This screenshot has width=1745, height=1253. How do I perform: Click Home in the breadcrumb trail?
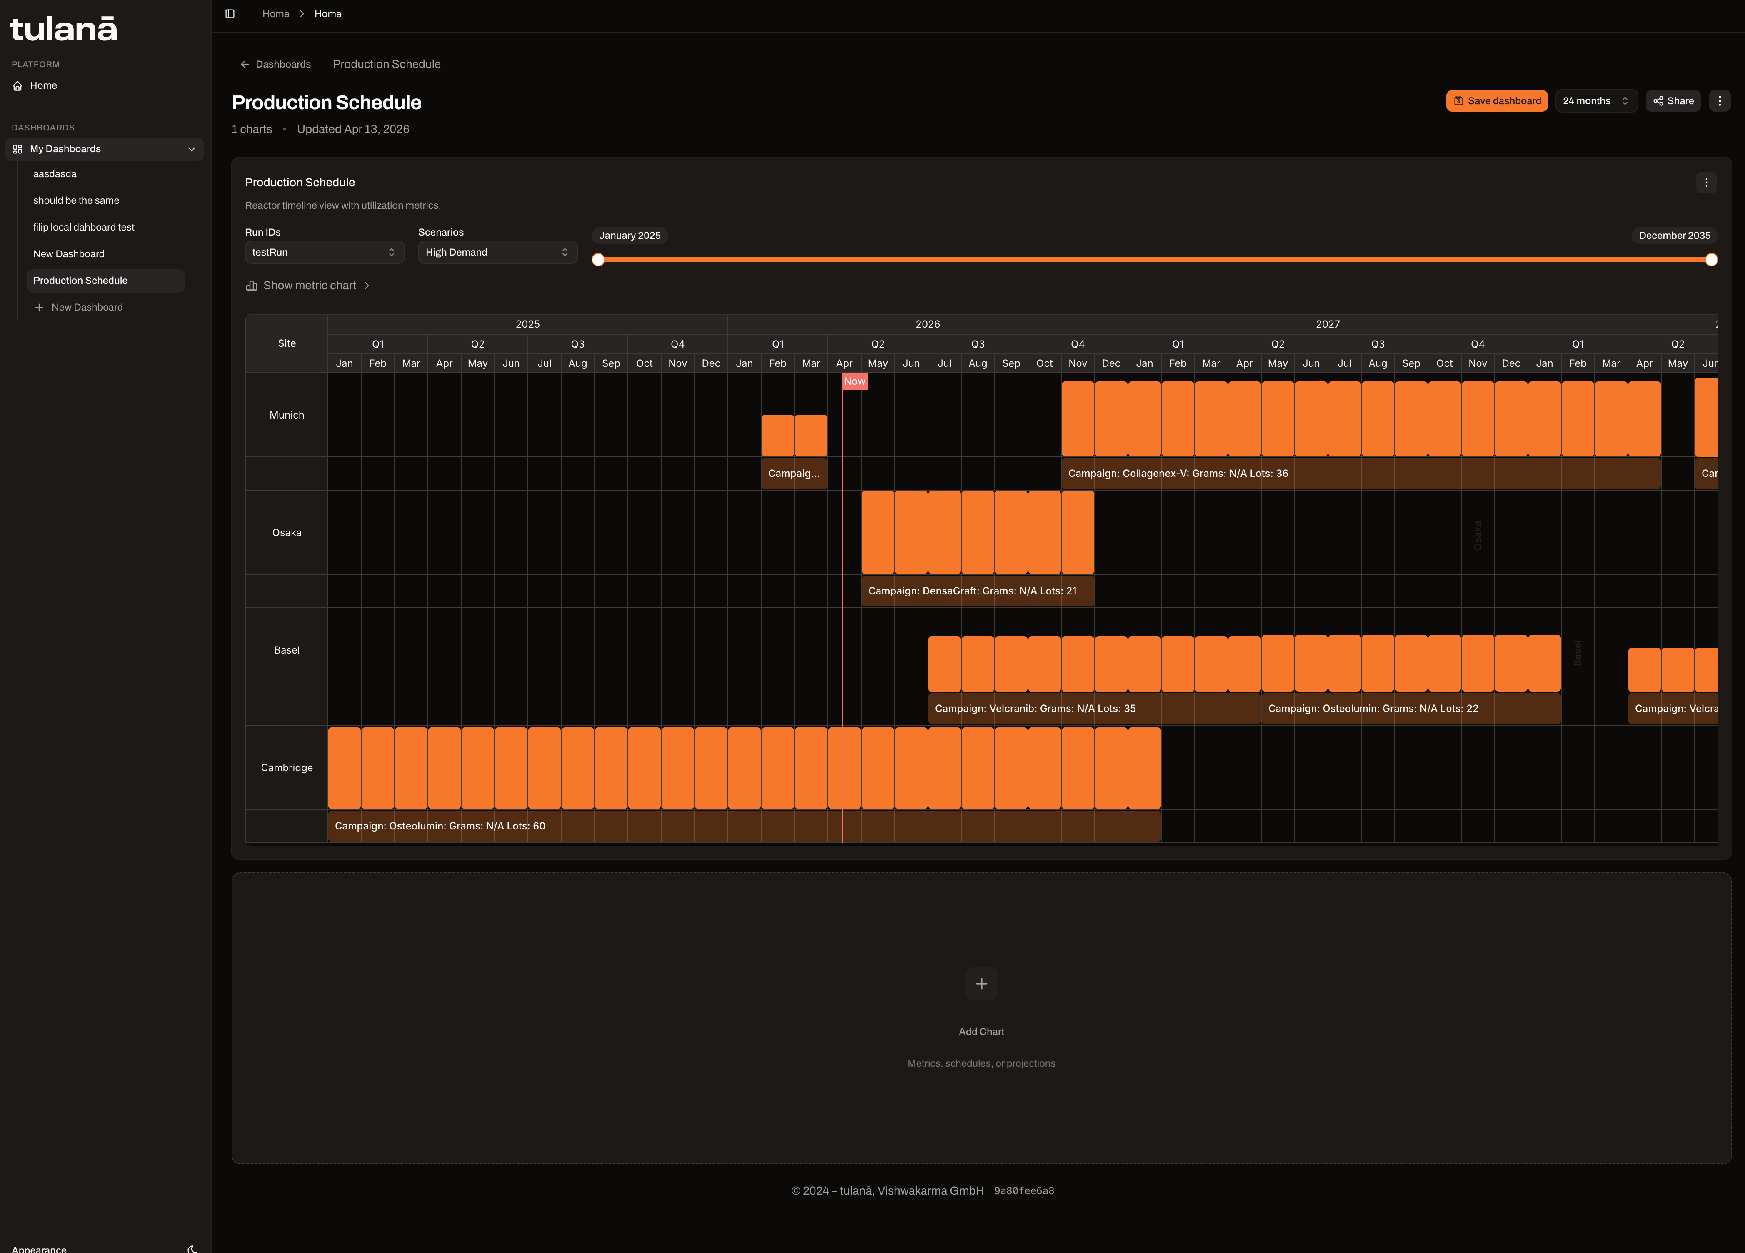[275, 13]
